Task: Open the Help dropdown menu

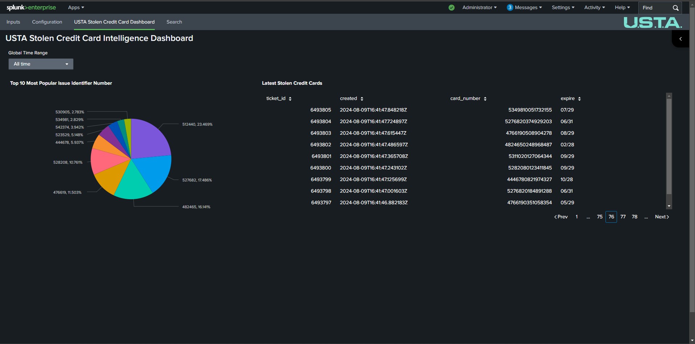Action: (x=622, y=8)
